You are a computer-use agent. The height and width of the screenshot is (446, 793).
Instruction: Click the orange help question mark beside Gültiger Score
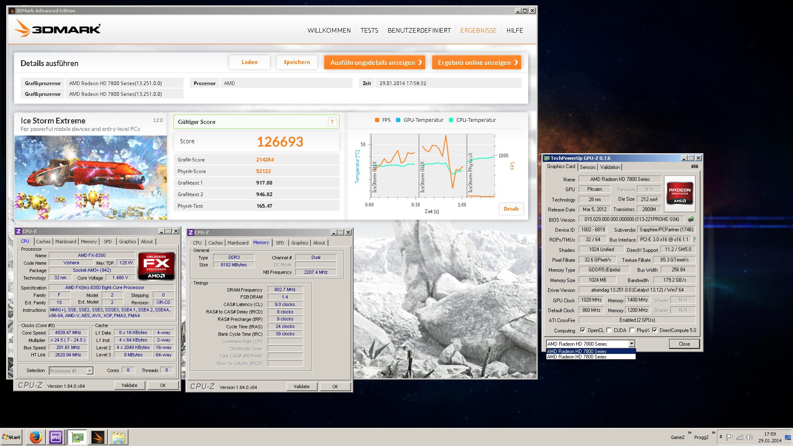[x=332, y=122]
